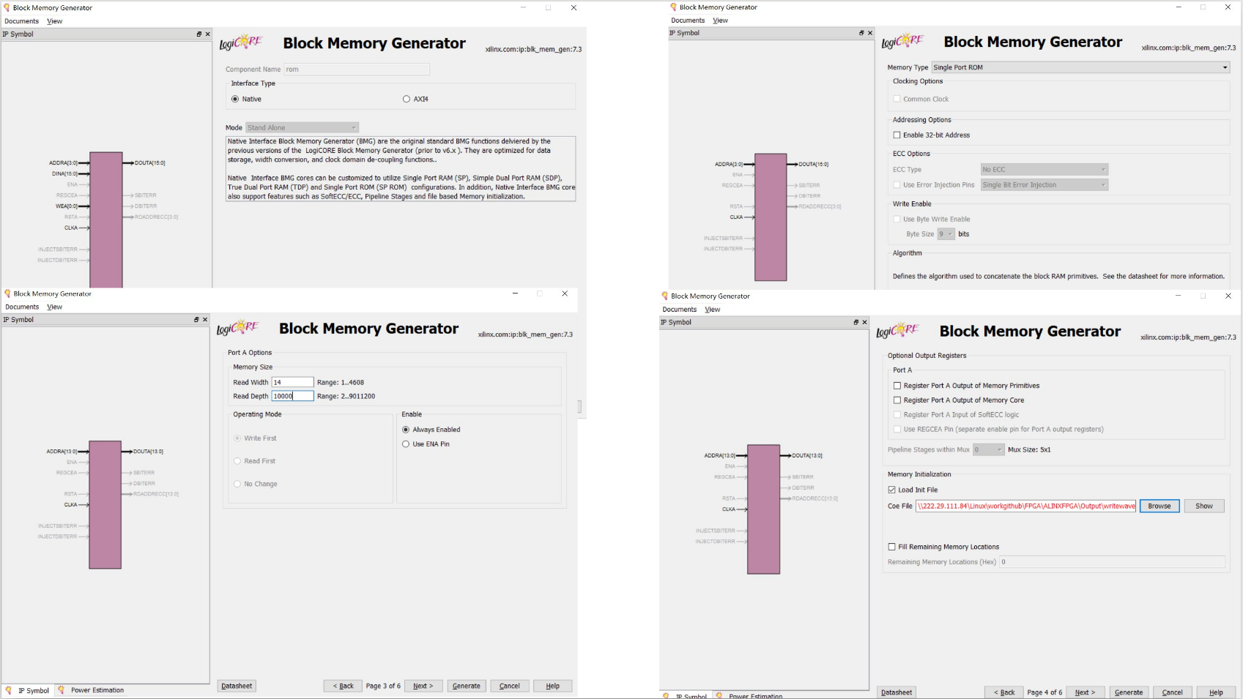The image size is (1243, 699).
Task: Open Documents menu in Component Name window
Action: point(22,21)
